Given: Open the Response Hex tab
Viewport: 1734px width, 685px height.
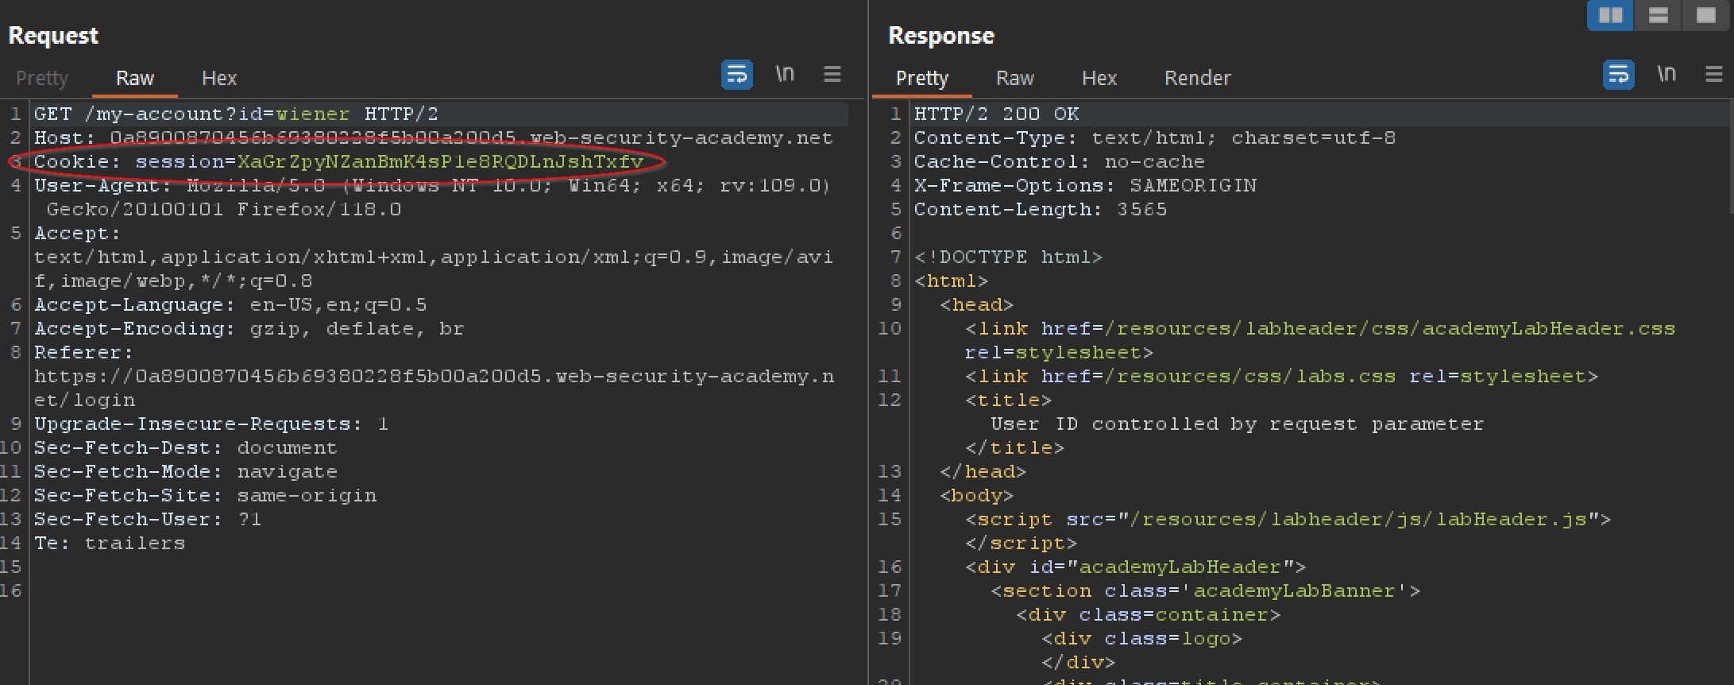Looking at the screenshot, I should point(1099,78).
